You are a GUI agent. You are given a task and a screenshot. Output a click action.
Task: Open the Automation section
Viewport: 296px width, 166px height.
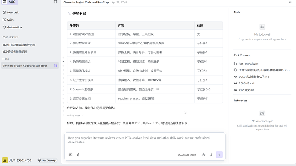click(x=12, y=27)
